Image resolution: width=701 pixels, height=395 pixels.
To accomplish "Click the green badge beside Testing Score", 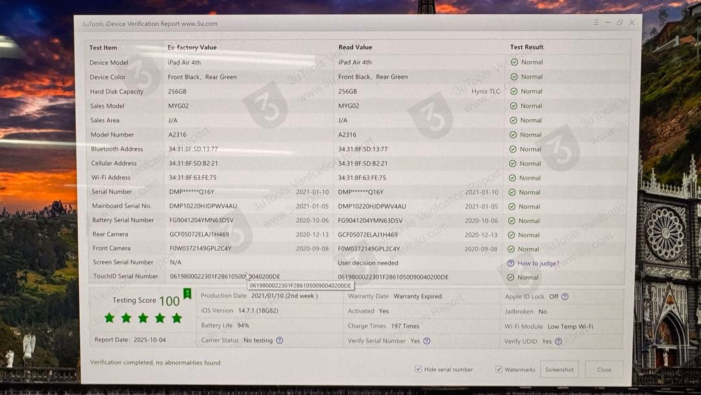I will click(187, 294).
